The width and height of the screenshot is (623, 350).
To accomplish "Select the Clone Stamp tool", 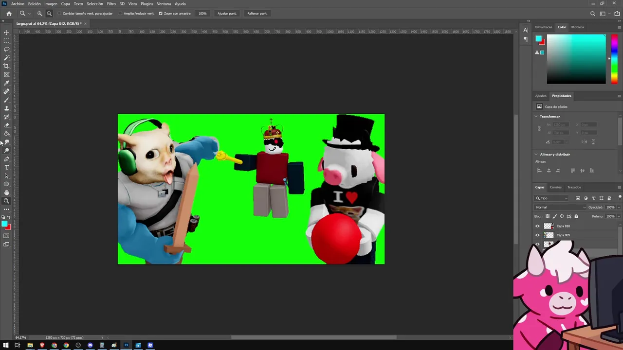I will point(7,108).
